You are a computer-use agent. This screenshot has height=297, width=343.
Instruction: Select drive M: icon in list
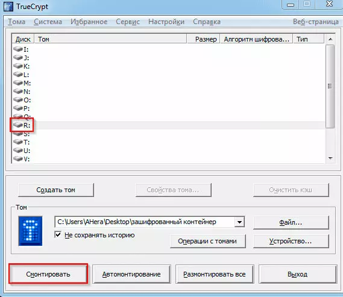[x=18, y=83]
